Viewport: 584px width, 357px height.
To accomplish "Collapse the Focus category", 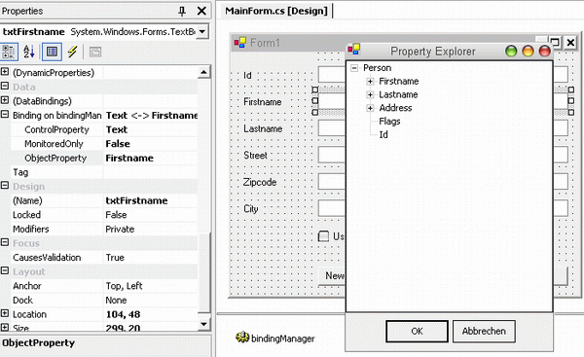I will click(x=5, y=242).
